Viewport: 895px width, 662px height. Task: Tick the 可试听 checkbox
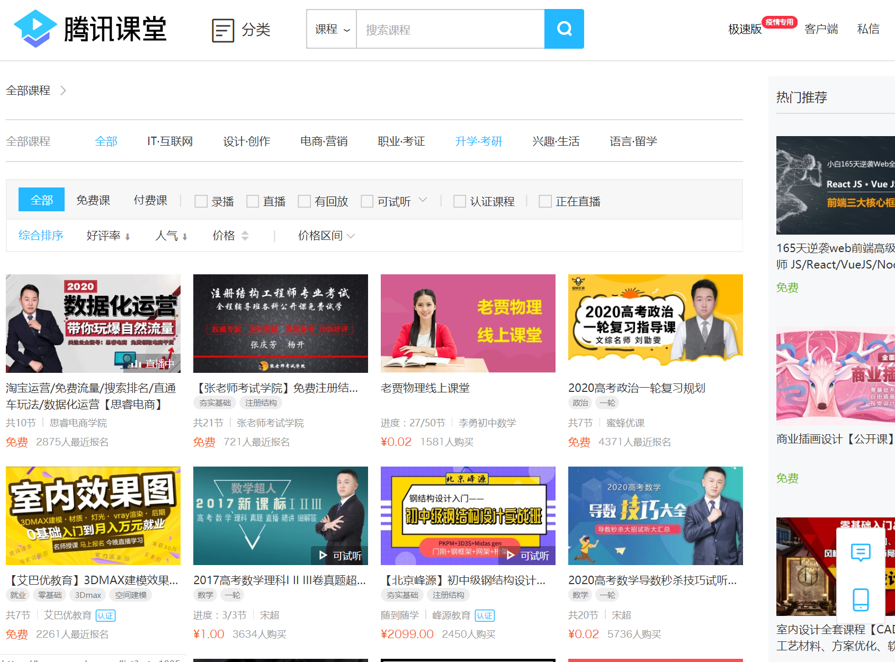coord(367,201)
